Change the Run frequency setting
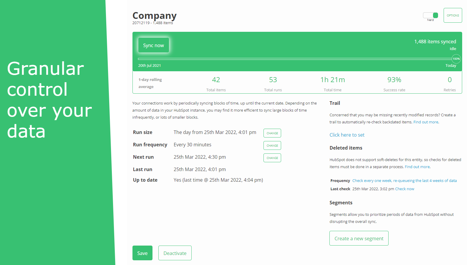Viewport: 471px width, 265px height. pos(272,145)
